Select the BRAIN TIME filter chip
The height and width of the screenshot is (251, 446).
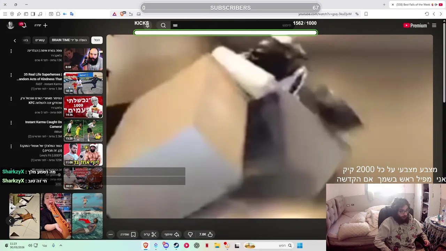(69, 40)
